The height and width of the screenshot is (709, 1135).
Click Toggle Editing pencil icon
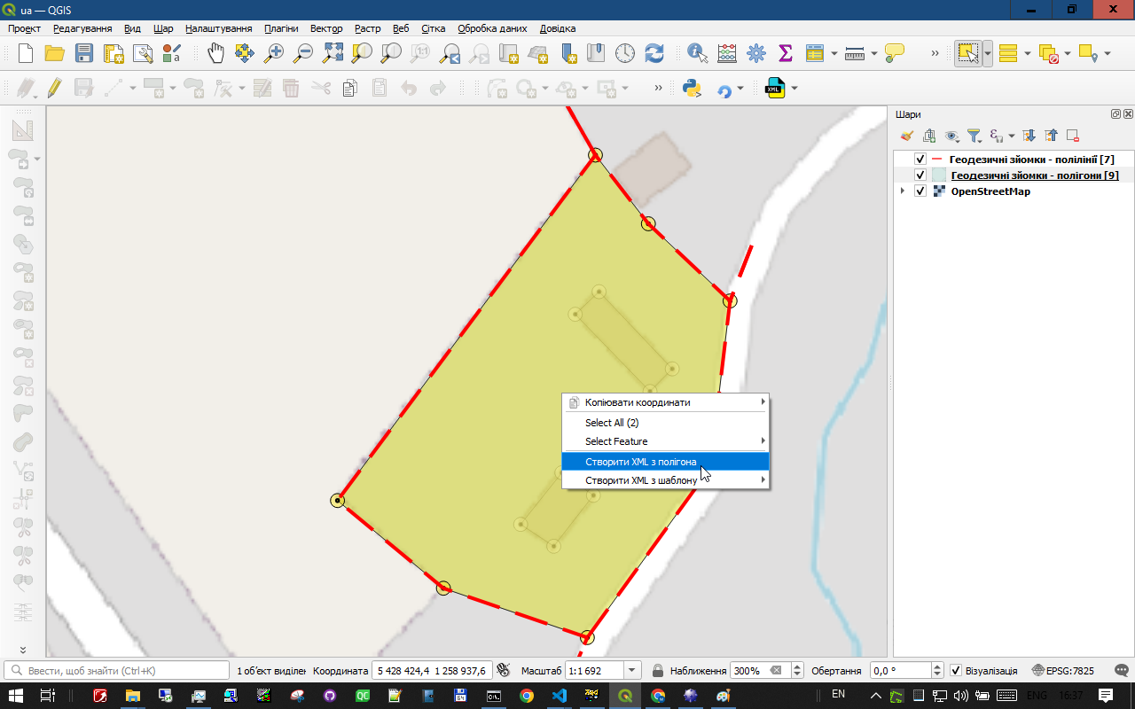(54, 89)
